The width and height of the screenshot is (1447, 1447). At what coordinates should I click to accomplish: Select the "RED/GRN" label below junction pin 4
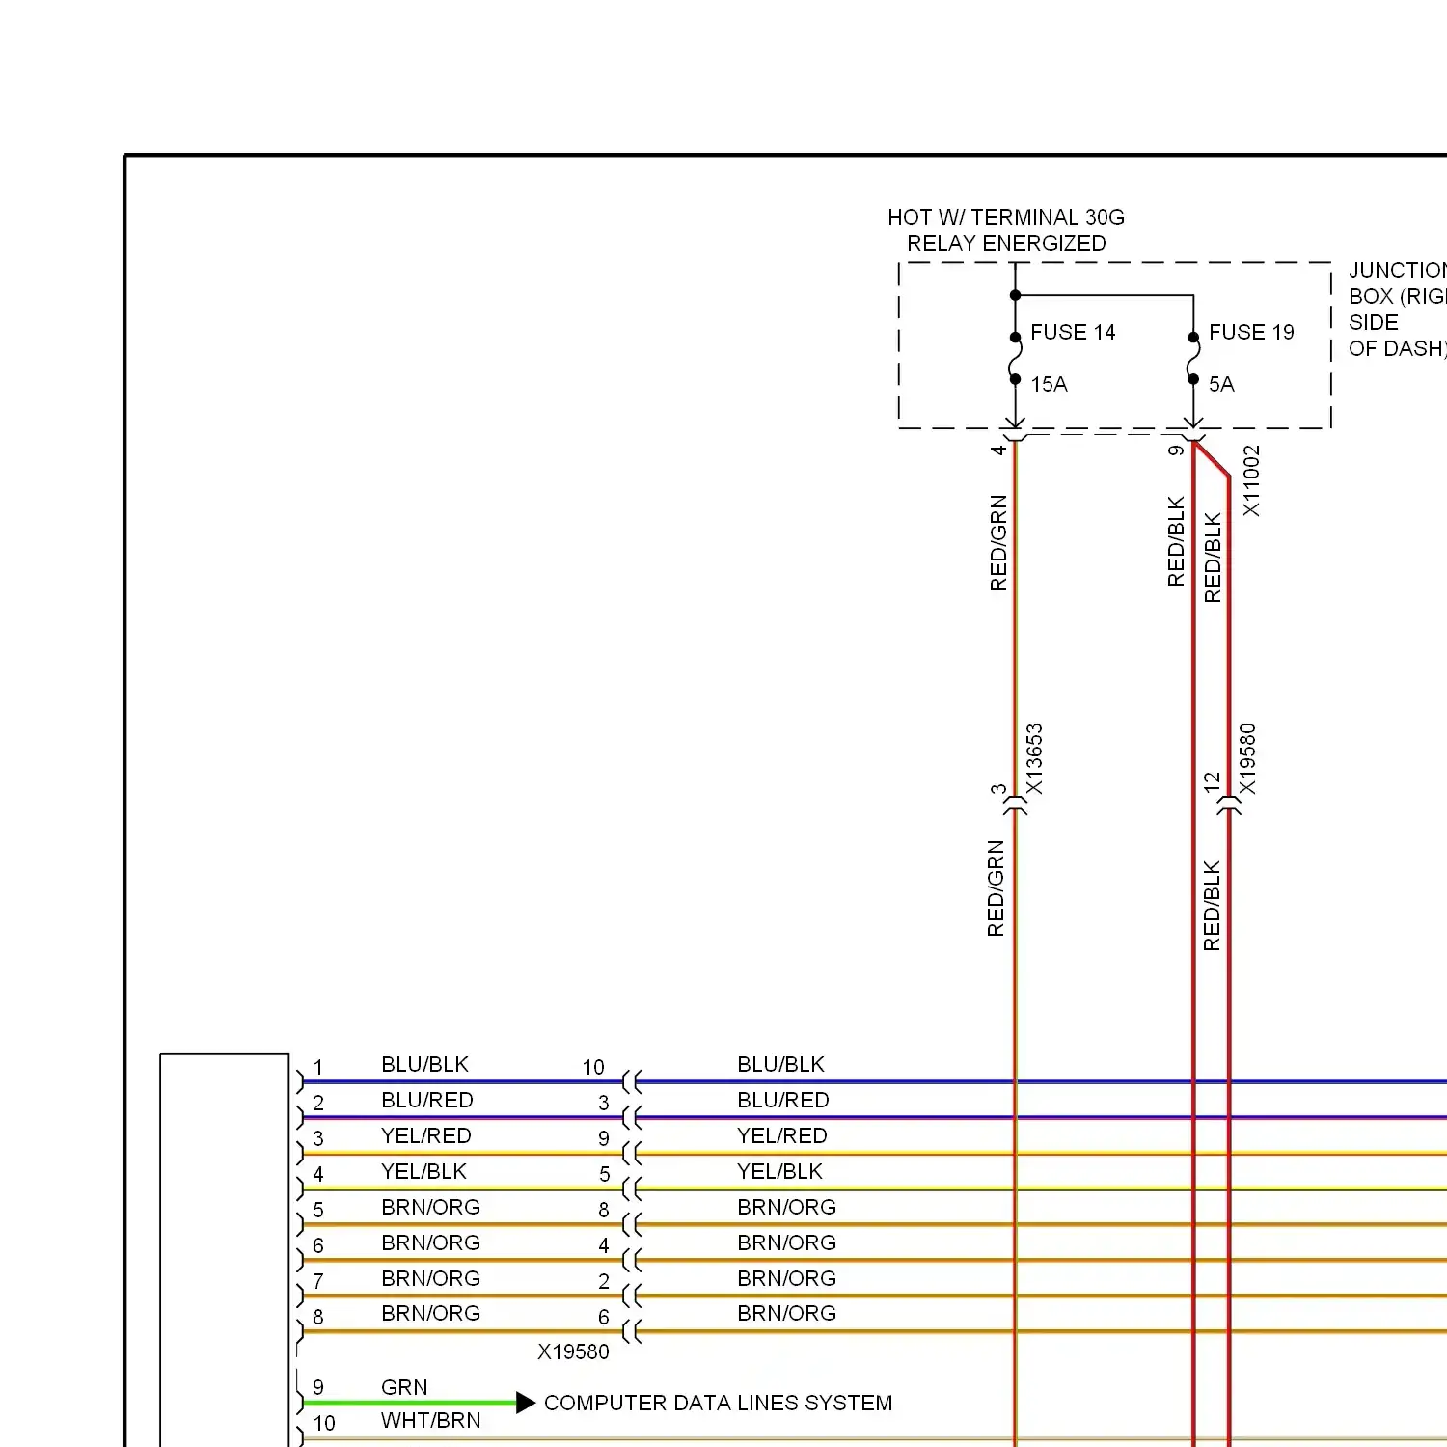[998, 543]
